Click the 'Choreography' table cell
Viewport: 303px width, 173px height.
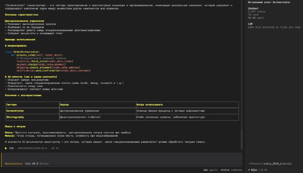33,117
